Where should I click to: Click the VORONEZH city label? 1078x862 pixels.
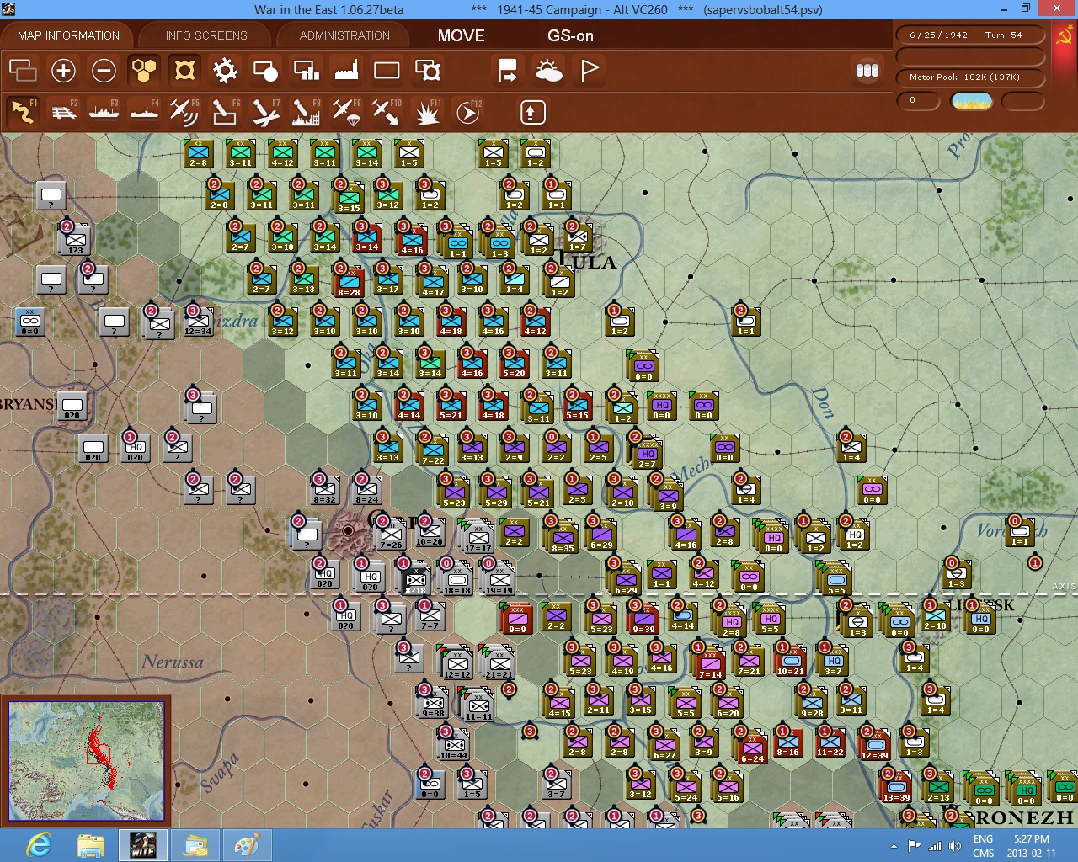point(1007,817)
